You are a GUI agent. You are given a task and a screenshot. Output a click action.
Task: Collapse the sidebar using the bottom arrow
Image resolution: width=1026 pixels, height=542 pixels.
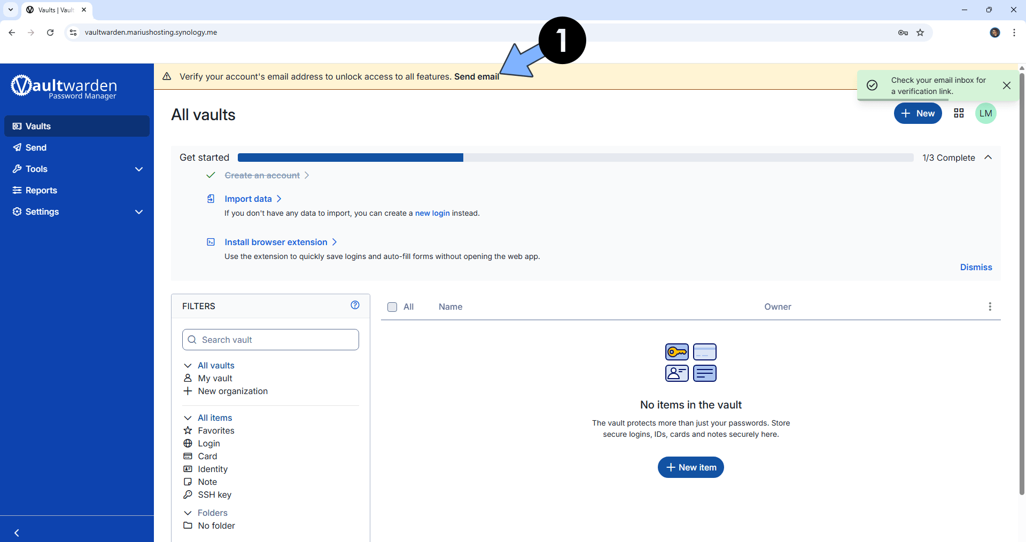click(17, 532)
